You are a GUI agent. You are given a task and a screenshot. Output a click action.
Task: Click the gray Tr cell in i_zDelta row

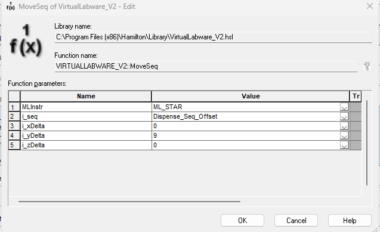coord(356,146)
